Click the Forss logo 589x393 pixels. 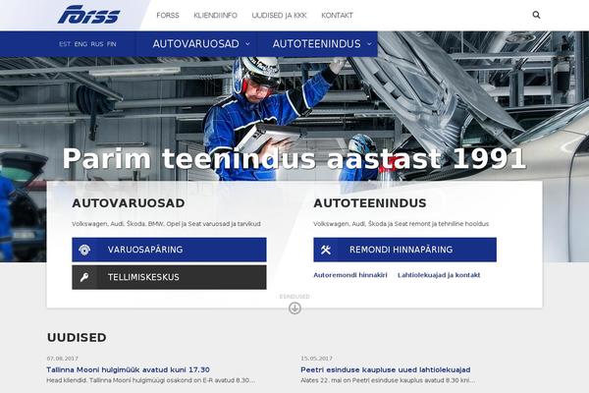pos(89,15)
